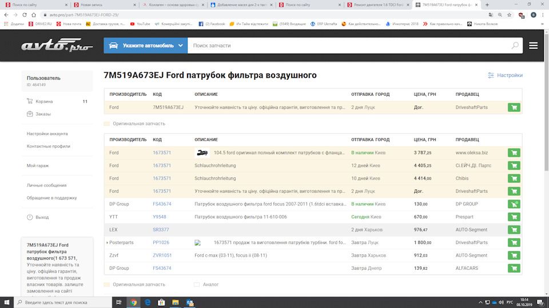Click the Windows taskbar search box
Screen dimensions: 549x308
(x=63, y=302)
